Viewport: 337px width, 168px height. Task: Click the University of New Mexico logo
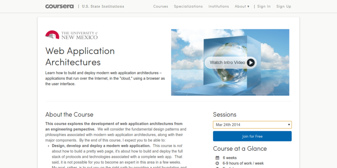pos(71,35)
